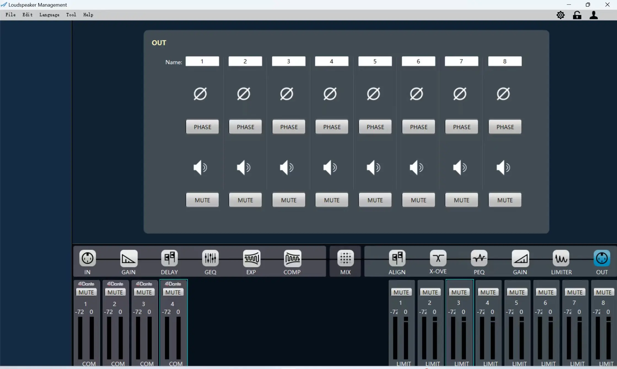This screenshot has width=617, height=369.
Task: Mute Dante input channel 1 strip
Action: 86,292
